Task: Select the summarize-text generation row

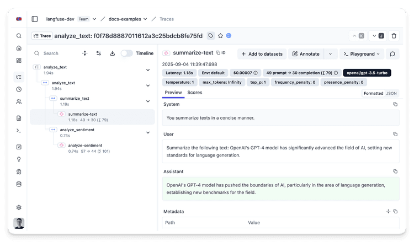Action: pos(92,117)
